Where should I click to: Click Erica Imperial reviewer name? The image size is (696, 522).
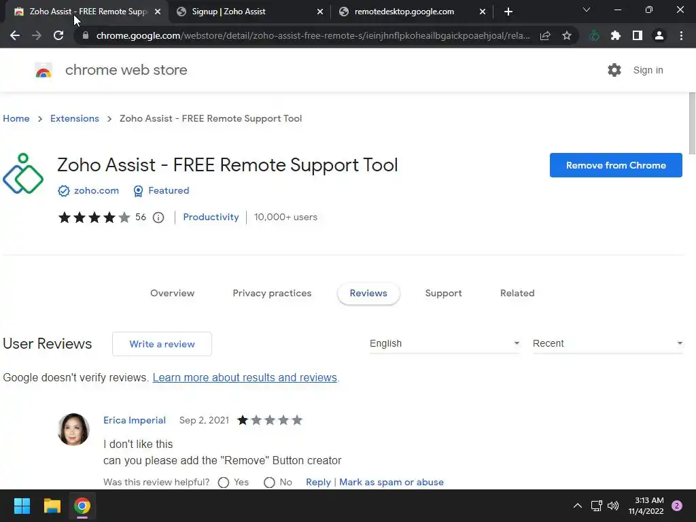[135, 420]
